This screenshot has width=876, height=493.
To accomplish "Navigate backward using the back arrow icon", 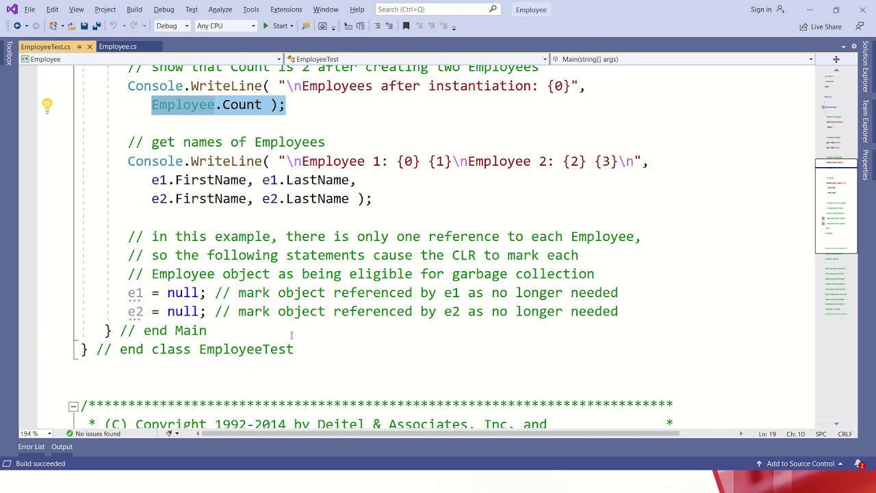I will click(17, 26).
